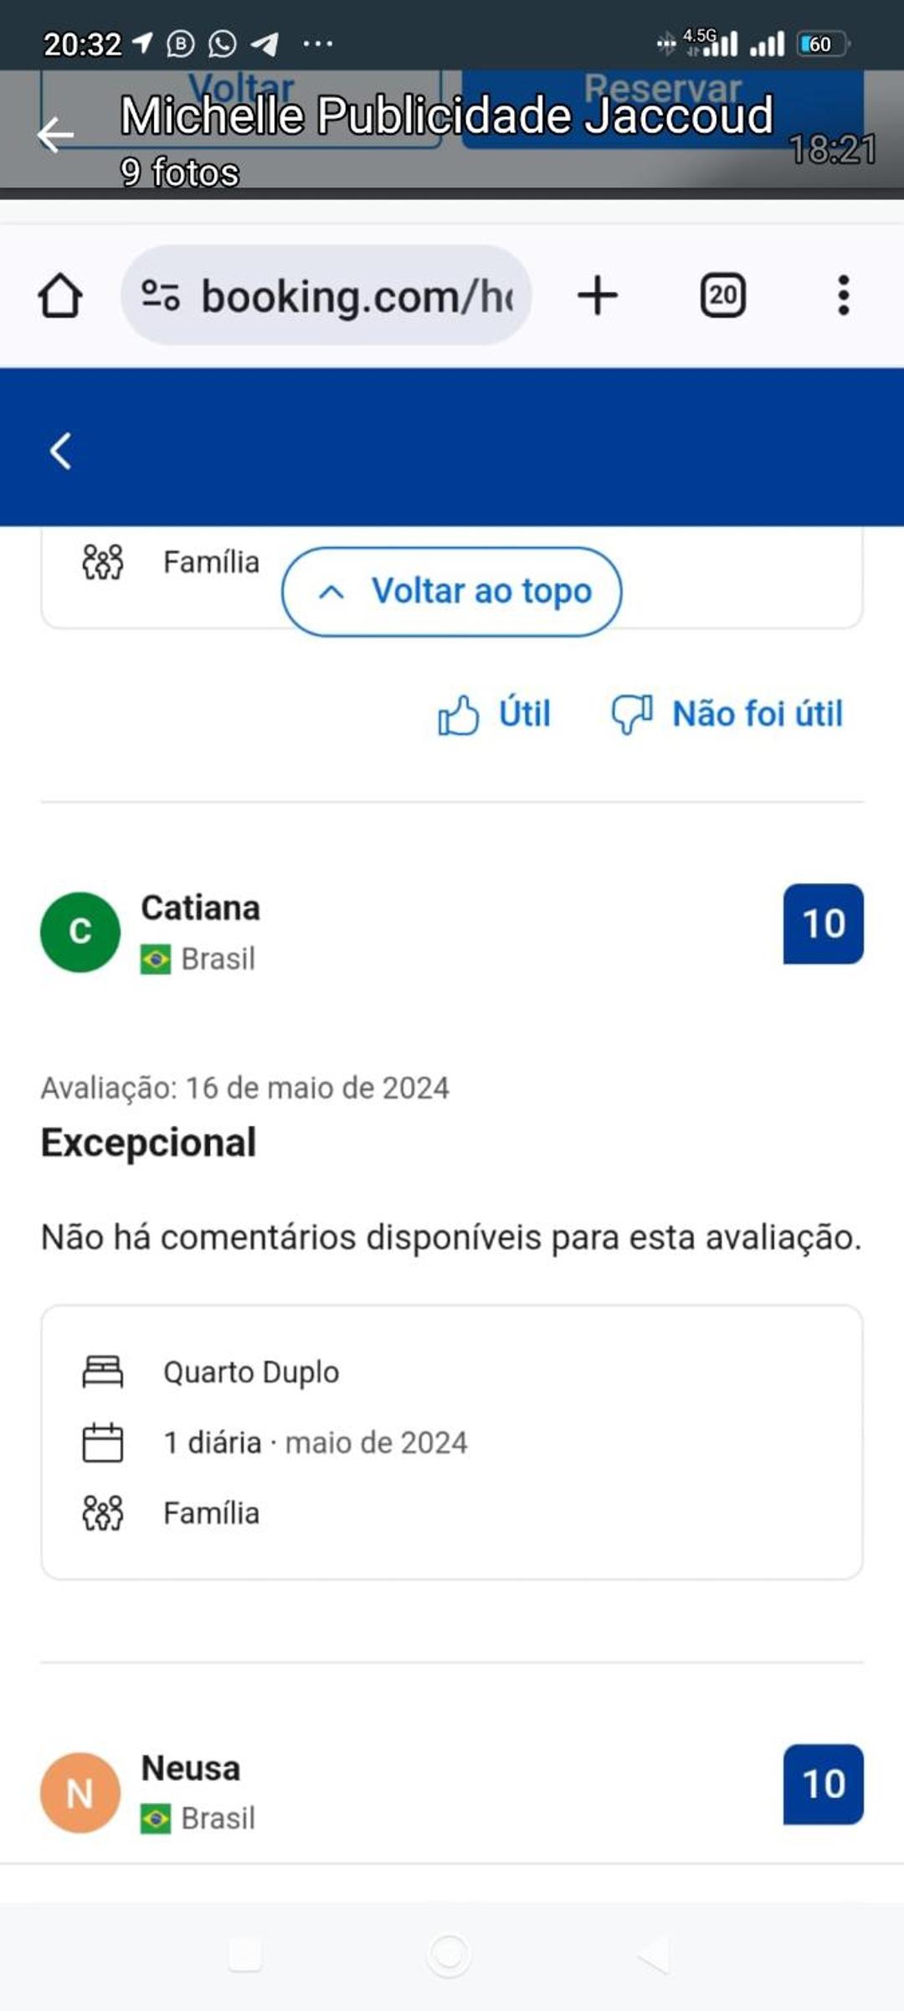Tap Neusa's orange avatar circle
The height and width of the screenshot is (2011, 904).
pyautogui.click(x=80, y=1792)
